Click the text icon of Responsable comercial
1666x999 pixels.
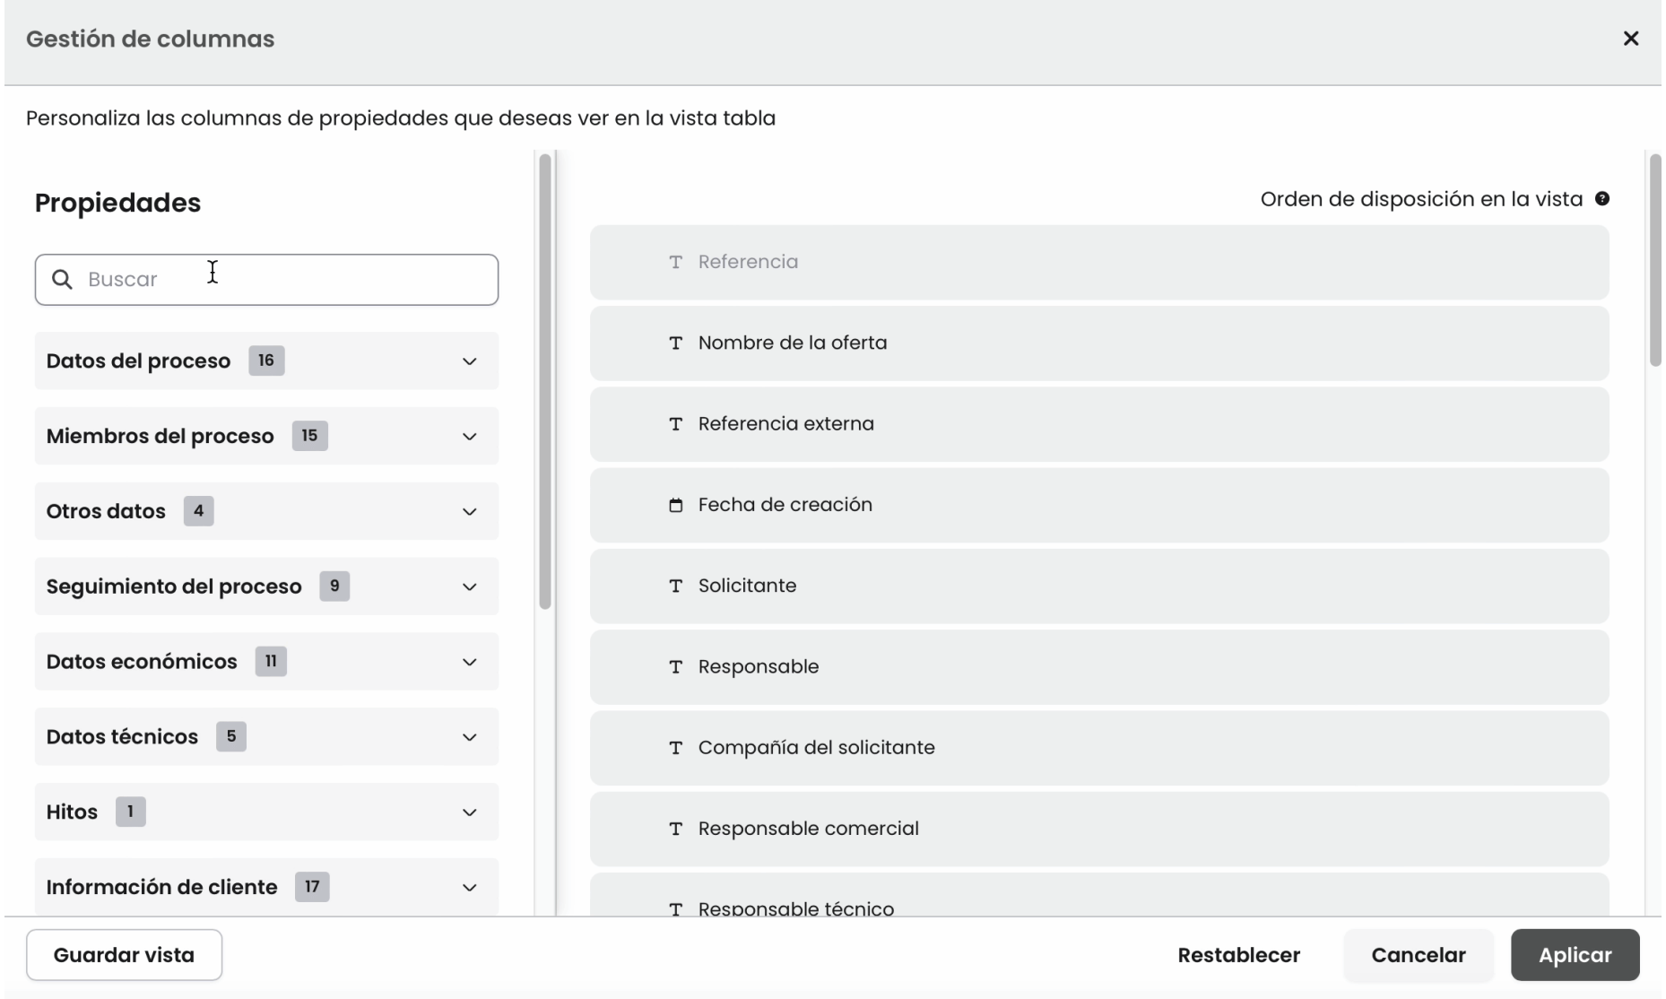pyautogui.click(x=676, y=829)
